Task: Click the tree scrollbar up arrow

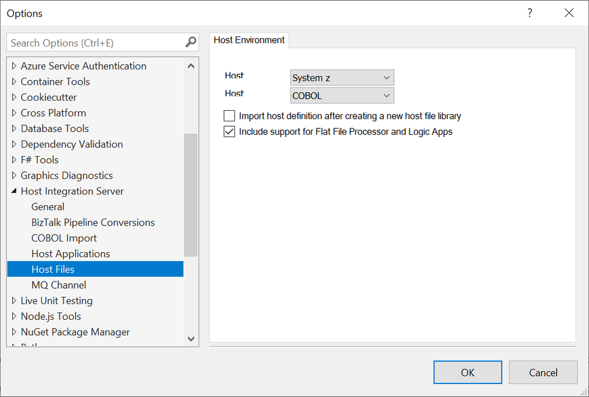Action: pyautogui.click(x=191, y=66)
